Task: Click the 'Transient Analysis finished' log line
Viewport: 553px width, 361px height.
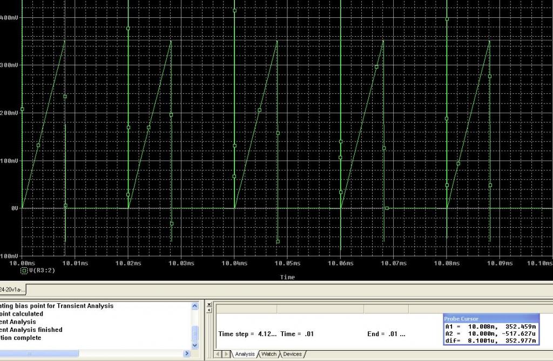Action: coord(31,330)
